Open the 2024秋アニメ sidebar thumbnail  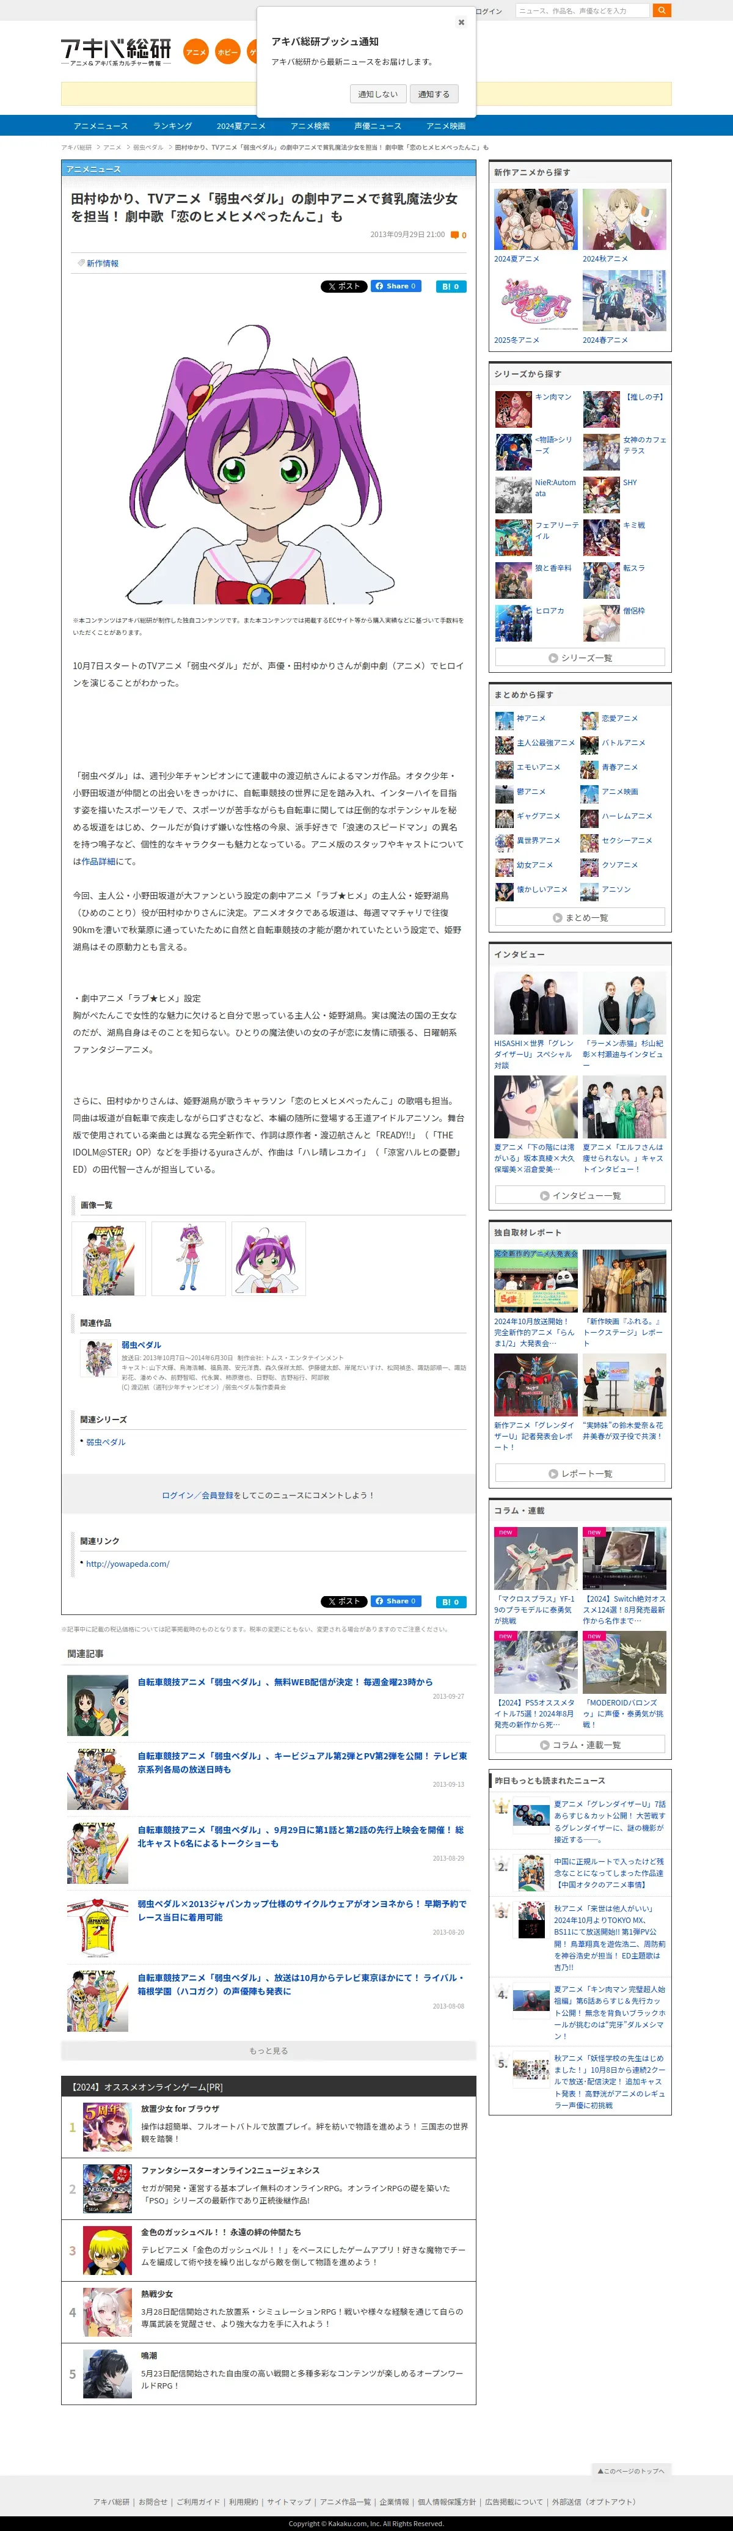pos(624,220)
